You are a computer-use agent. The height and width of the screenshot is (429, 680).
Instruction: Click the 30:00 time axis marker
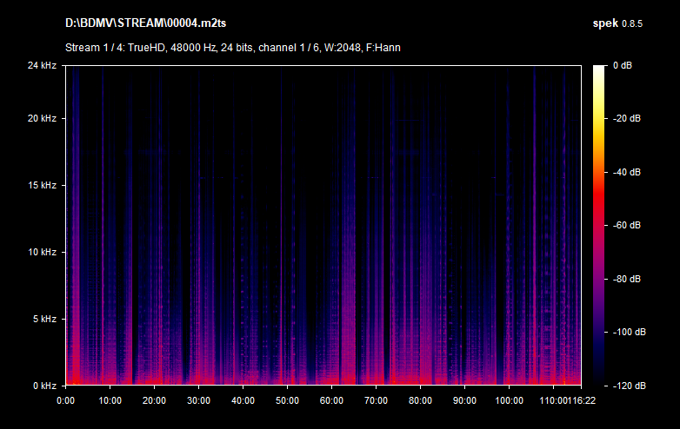(x=198, y=400)
